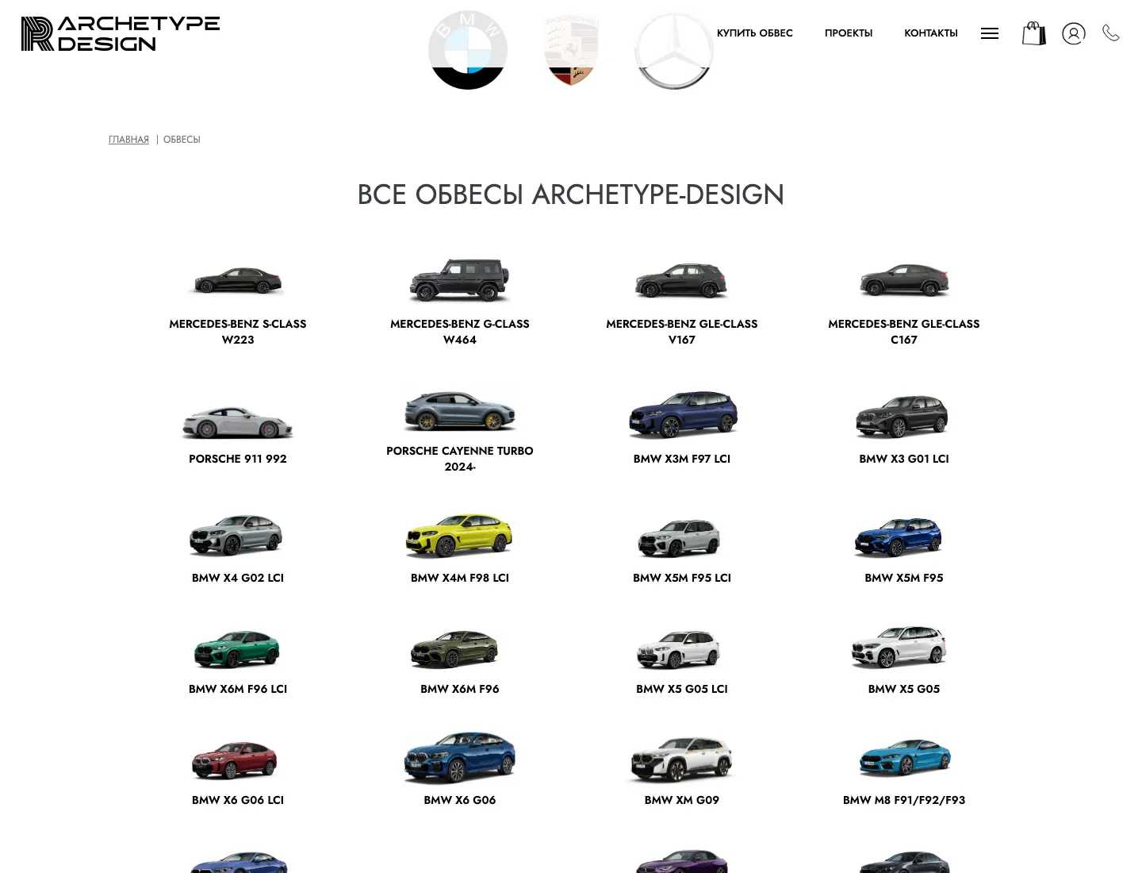This screenshot has height=873, width=1142.
Task: Click the BMW X3M F97 LCI title
Action: coord(682,459)
